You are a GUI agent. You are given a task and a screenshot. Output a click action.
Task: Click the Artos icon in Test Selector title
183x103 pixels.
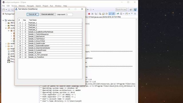coord(16,9)
